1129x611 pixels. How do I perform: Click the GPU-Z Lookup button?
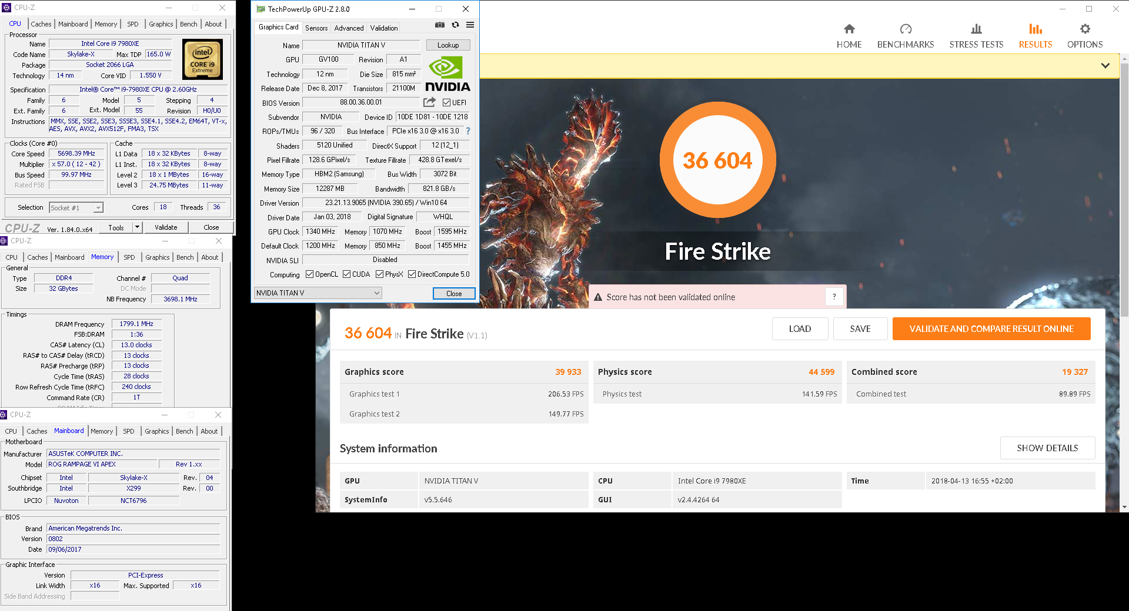[x=448, y=45]
